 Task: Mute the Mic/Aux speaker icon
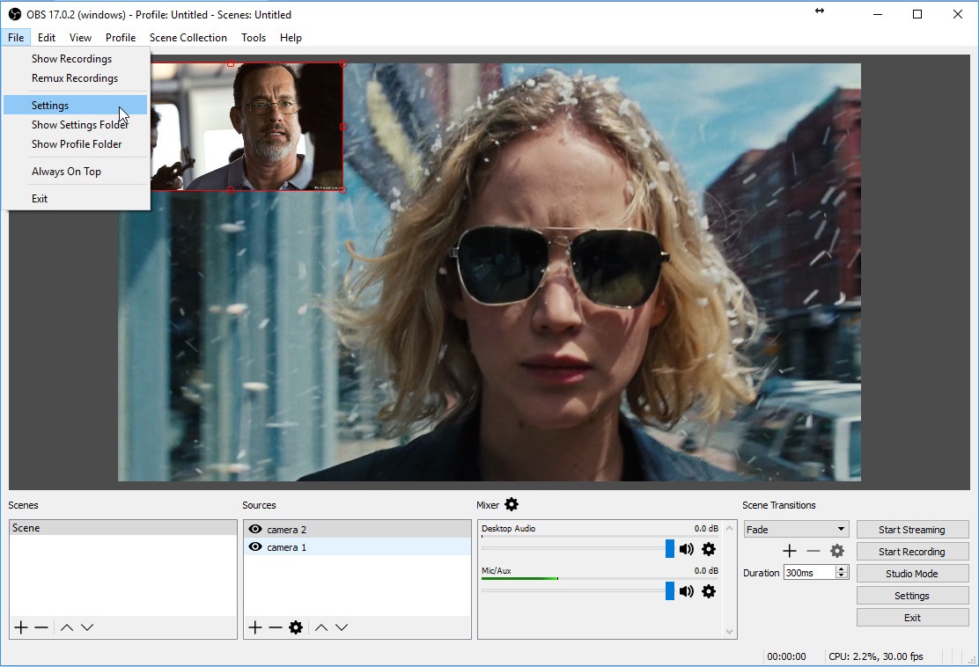686,590
